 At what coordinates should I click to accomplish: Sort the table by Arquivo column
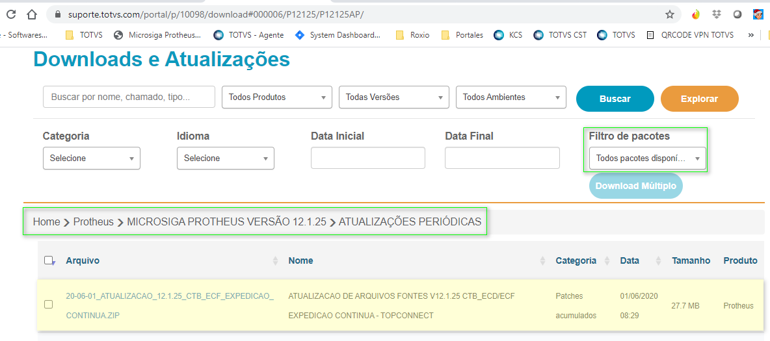coord(83,260)
